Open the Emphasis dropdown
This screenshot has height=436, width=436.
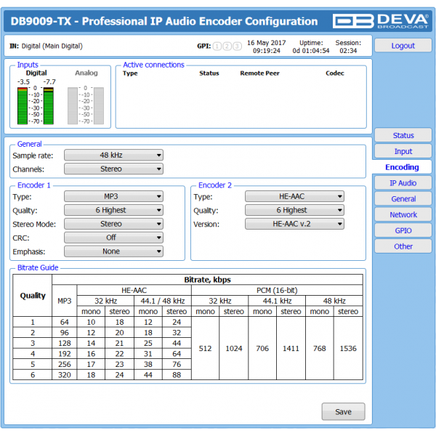point(113,251)
